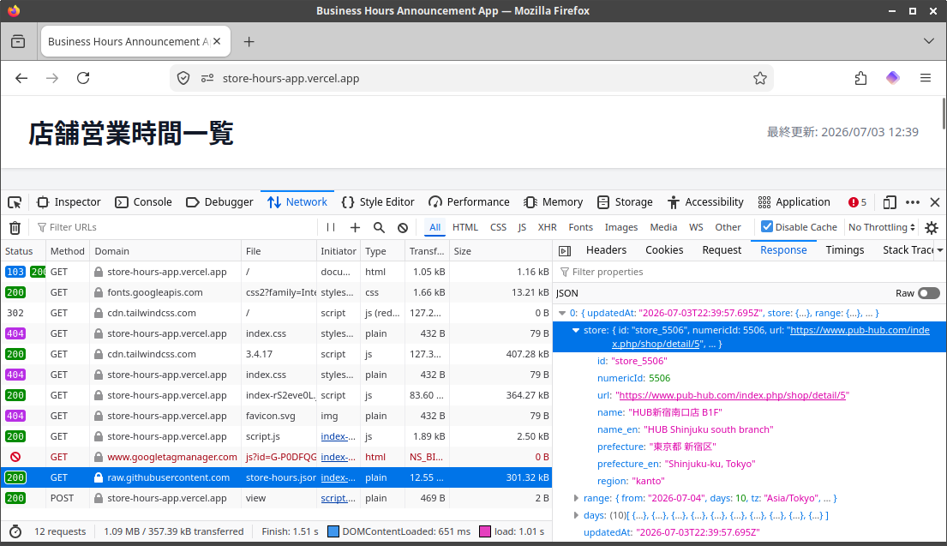947x546 pixels.
Task: Click the tracking protection shield icon
Action: (183, 78)
